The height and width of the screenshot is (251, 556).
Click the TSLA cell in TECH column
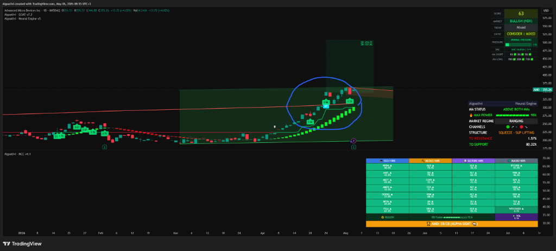(x=387, y=210)
